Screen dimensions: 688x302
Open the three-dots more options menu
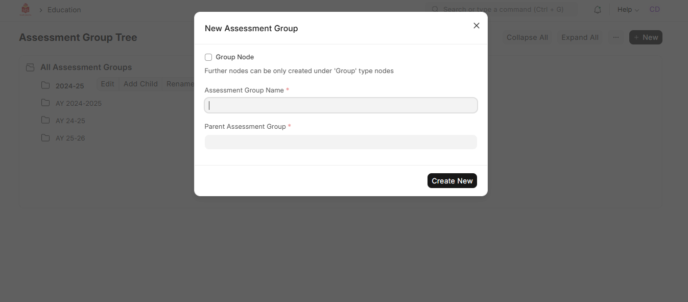(616, 37)
